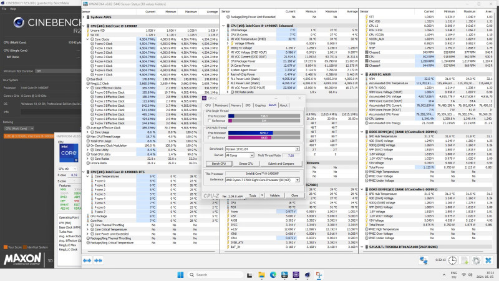
Task: Select the SPD tab in CPU-Z
Action: (x=248, y=105)
